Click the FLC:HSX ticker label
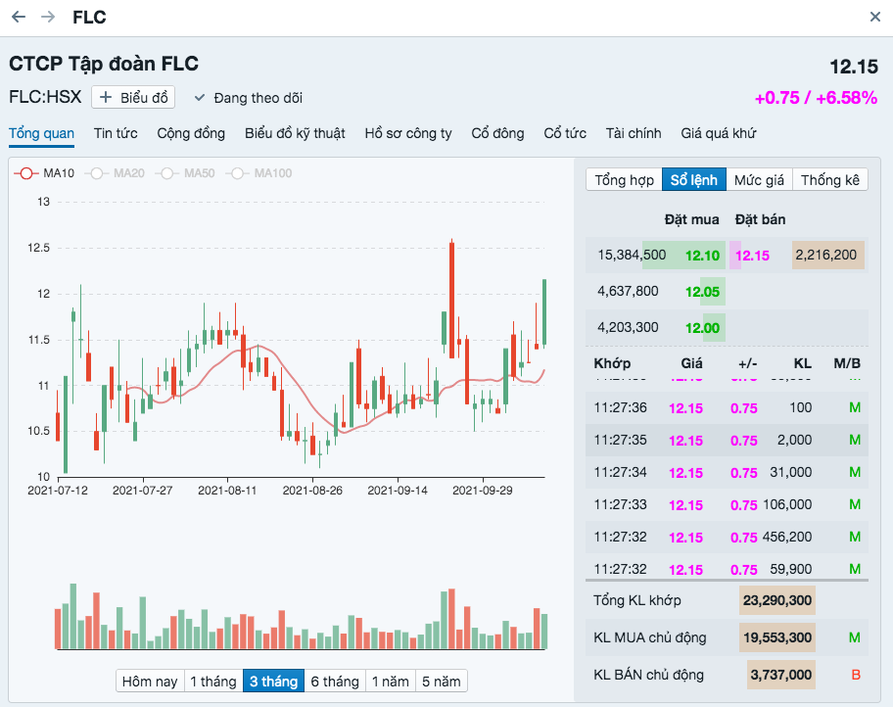 point(46,97)
